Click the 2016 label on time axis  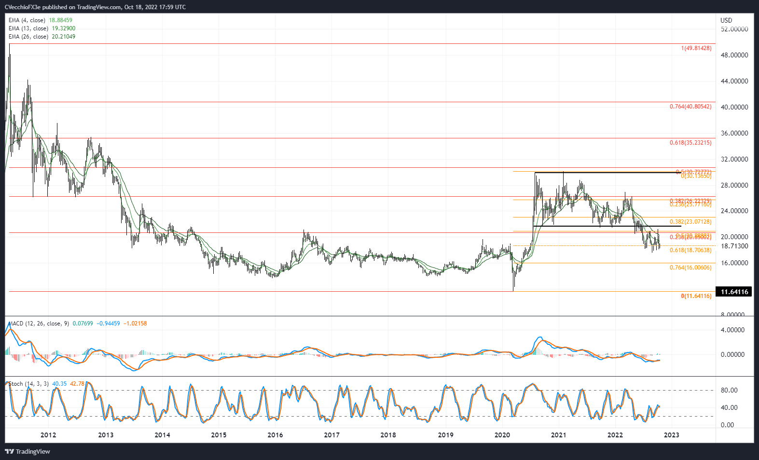(275, 435)
